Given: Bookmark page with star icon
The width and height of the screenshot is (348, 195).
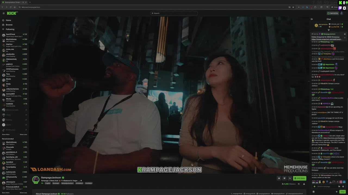Looking at the screenshot, I should coord(293,7).
